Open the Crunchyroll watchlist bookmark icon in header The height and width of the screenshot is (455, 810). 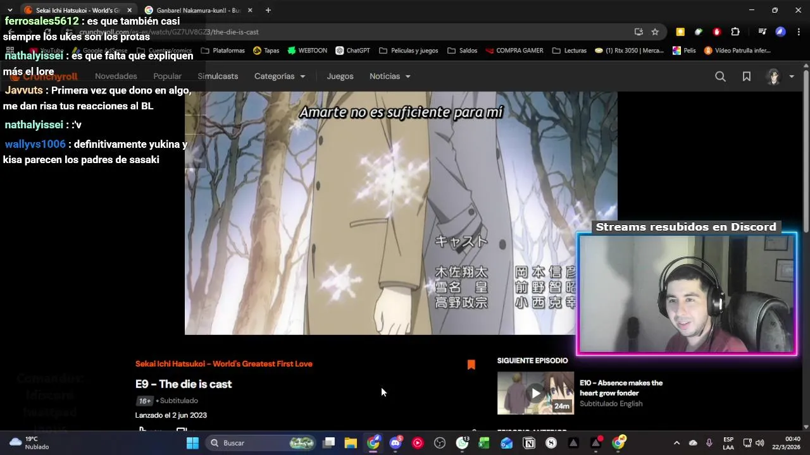747,76
